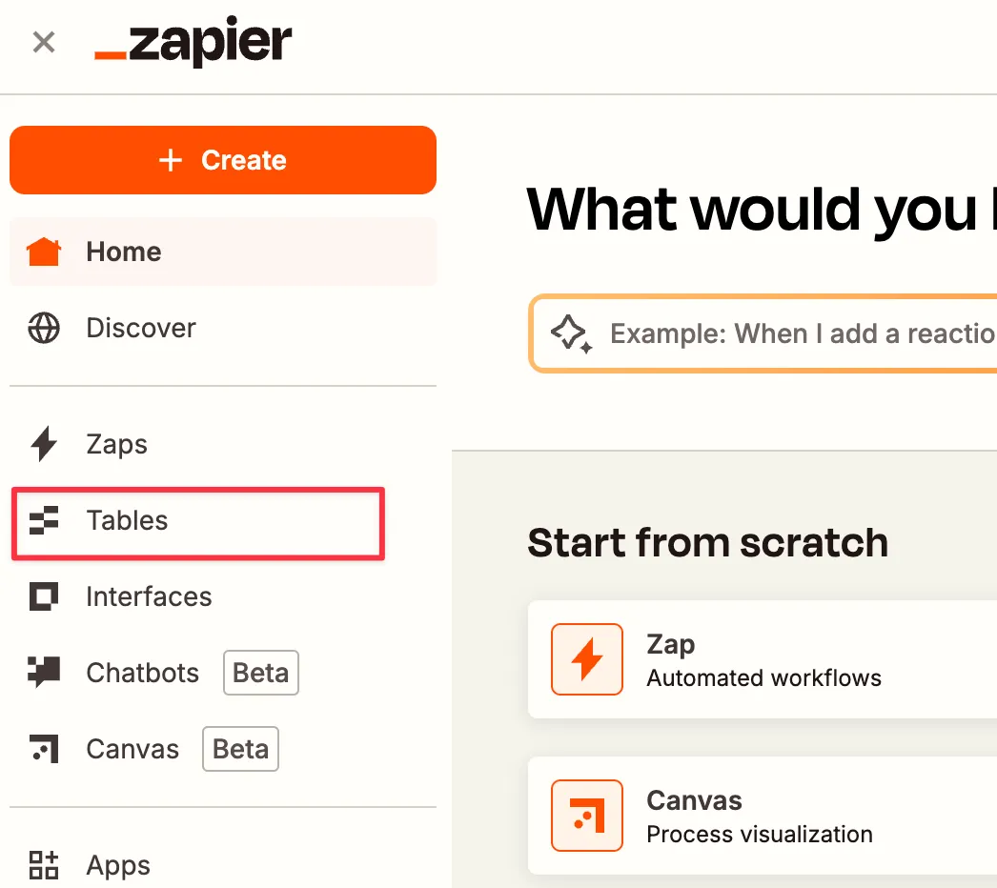Start a Zap Automated workflows card
The width and height of the screenshot is (997, 888).
pyautogui.click(x=764, y=659)
